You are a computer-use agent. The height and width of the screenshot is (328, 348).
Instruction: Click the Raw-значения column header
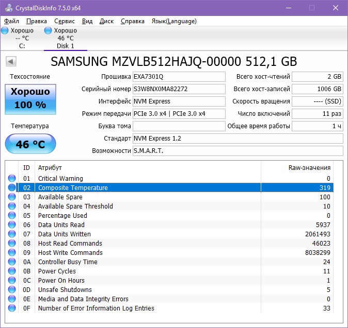click(297, 168)
